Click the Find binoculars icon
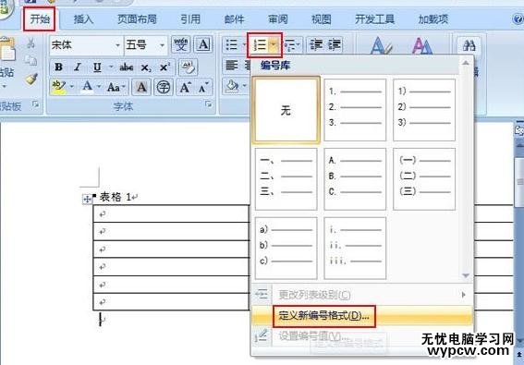Screen dimensions: 524x365 pos(469,44)
